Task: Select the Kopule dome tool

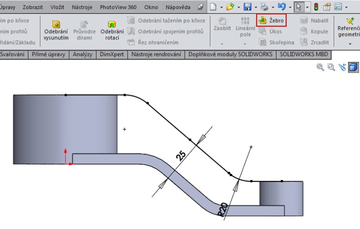Action: coord(314,31)
